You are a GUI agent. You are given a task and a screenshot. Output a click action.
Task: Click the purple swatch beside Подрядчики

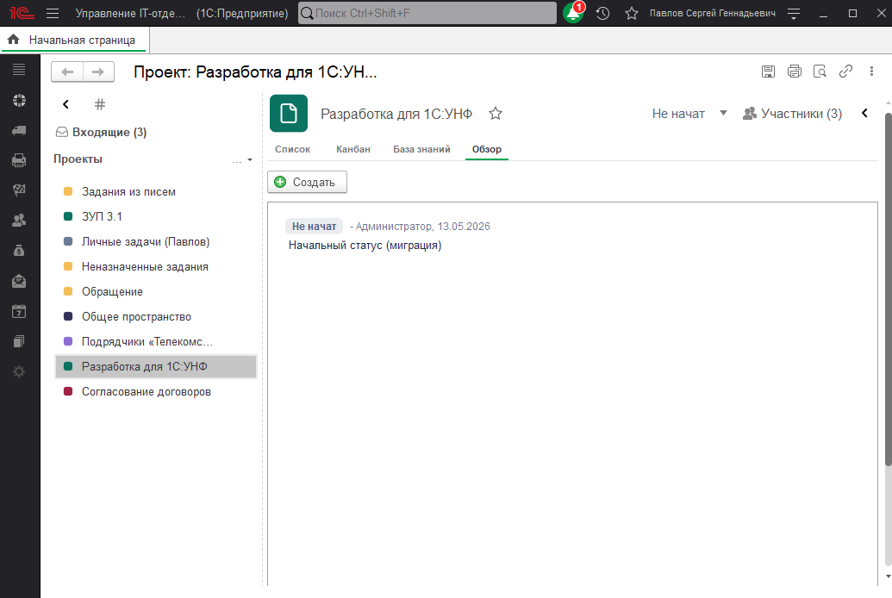[x=68, y=341]
